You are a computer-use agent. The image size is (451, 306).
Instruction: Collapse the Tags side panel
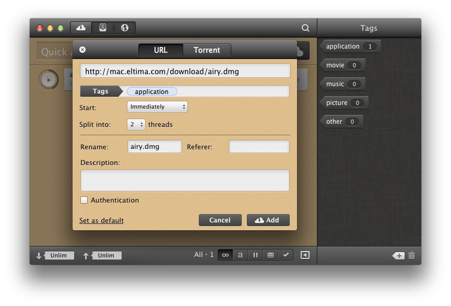[x=305, y=255]
